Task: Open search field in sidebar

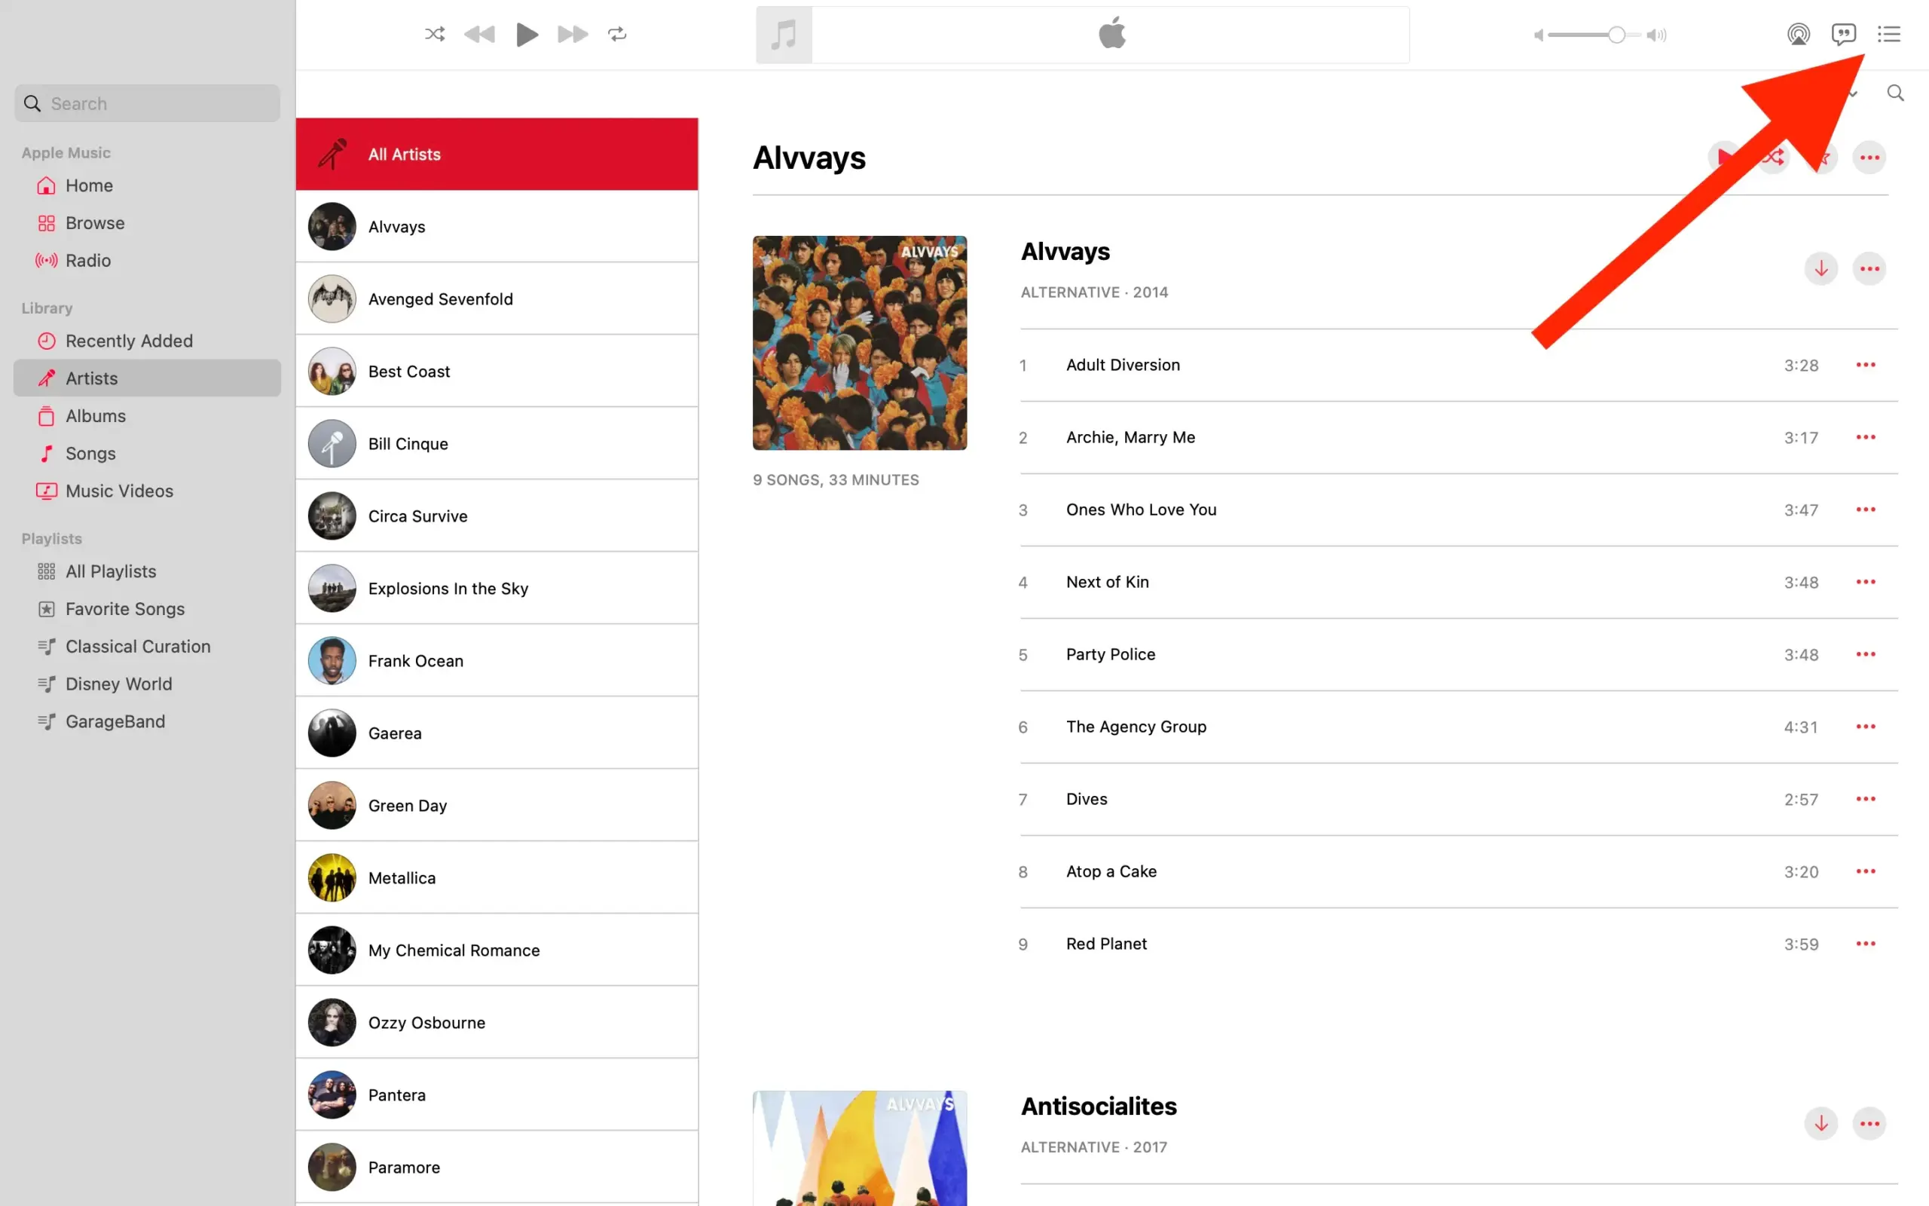Action: 147,102
